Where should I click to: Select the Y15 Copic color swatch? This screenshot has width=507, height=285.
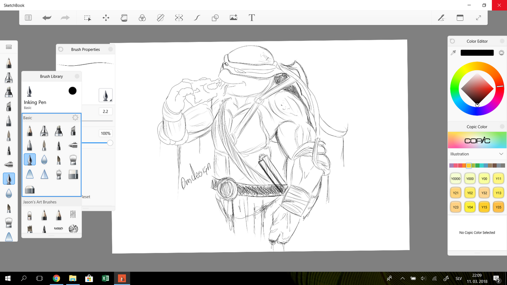[x=484, y=207]
